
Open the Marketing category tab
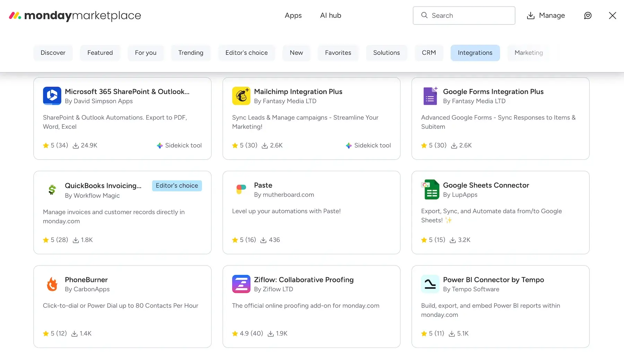click(529, 53)
